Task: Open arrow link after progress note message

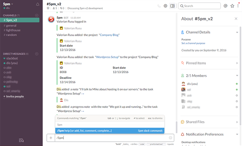Action: (82, 111)
